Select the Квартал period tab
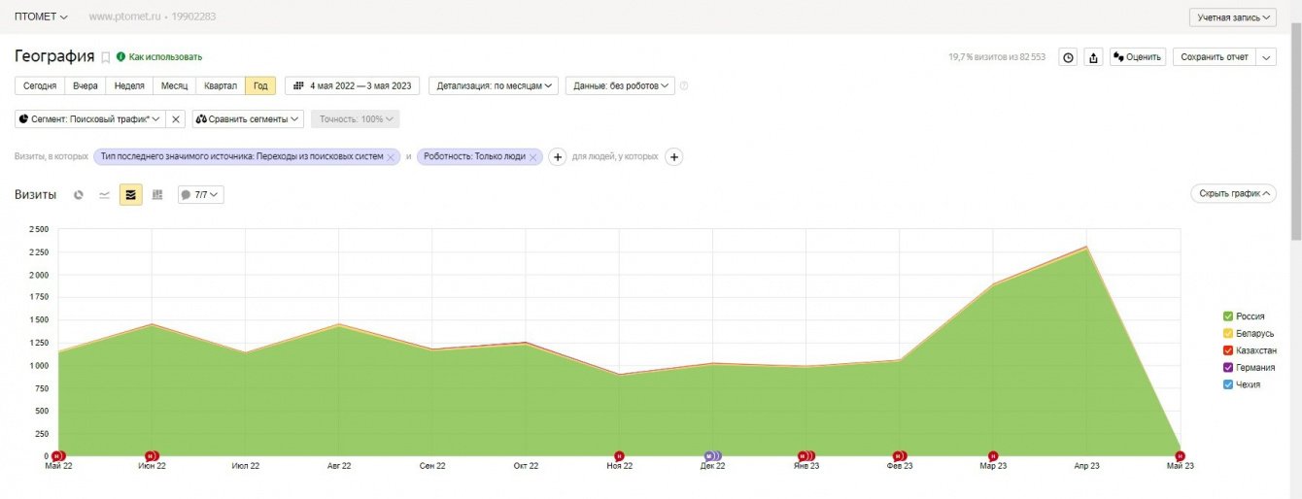 [x=221, y=85]
